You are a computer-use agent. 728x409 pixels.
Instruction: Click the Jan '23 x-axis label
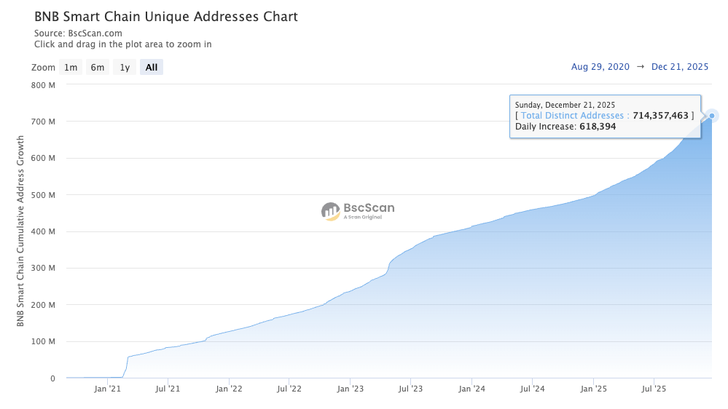[x=350, y=389]
